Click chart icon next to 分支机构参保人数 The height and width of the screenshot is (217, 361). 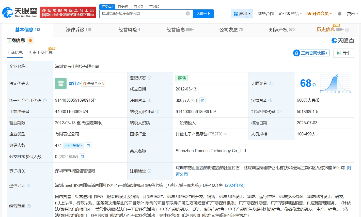(x=82, y=157)
